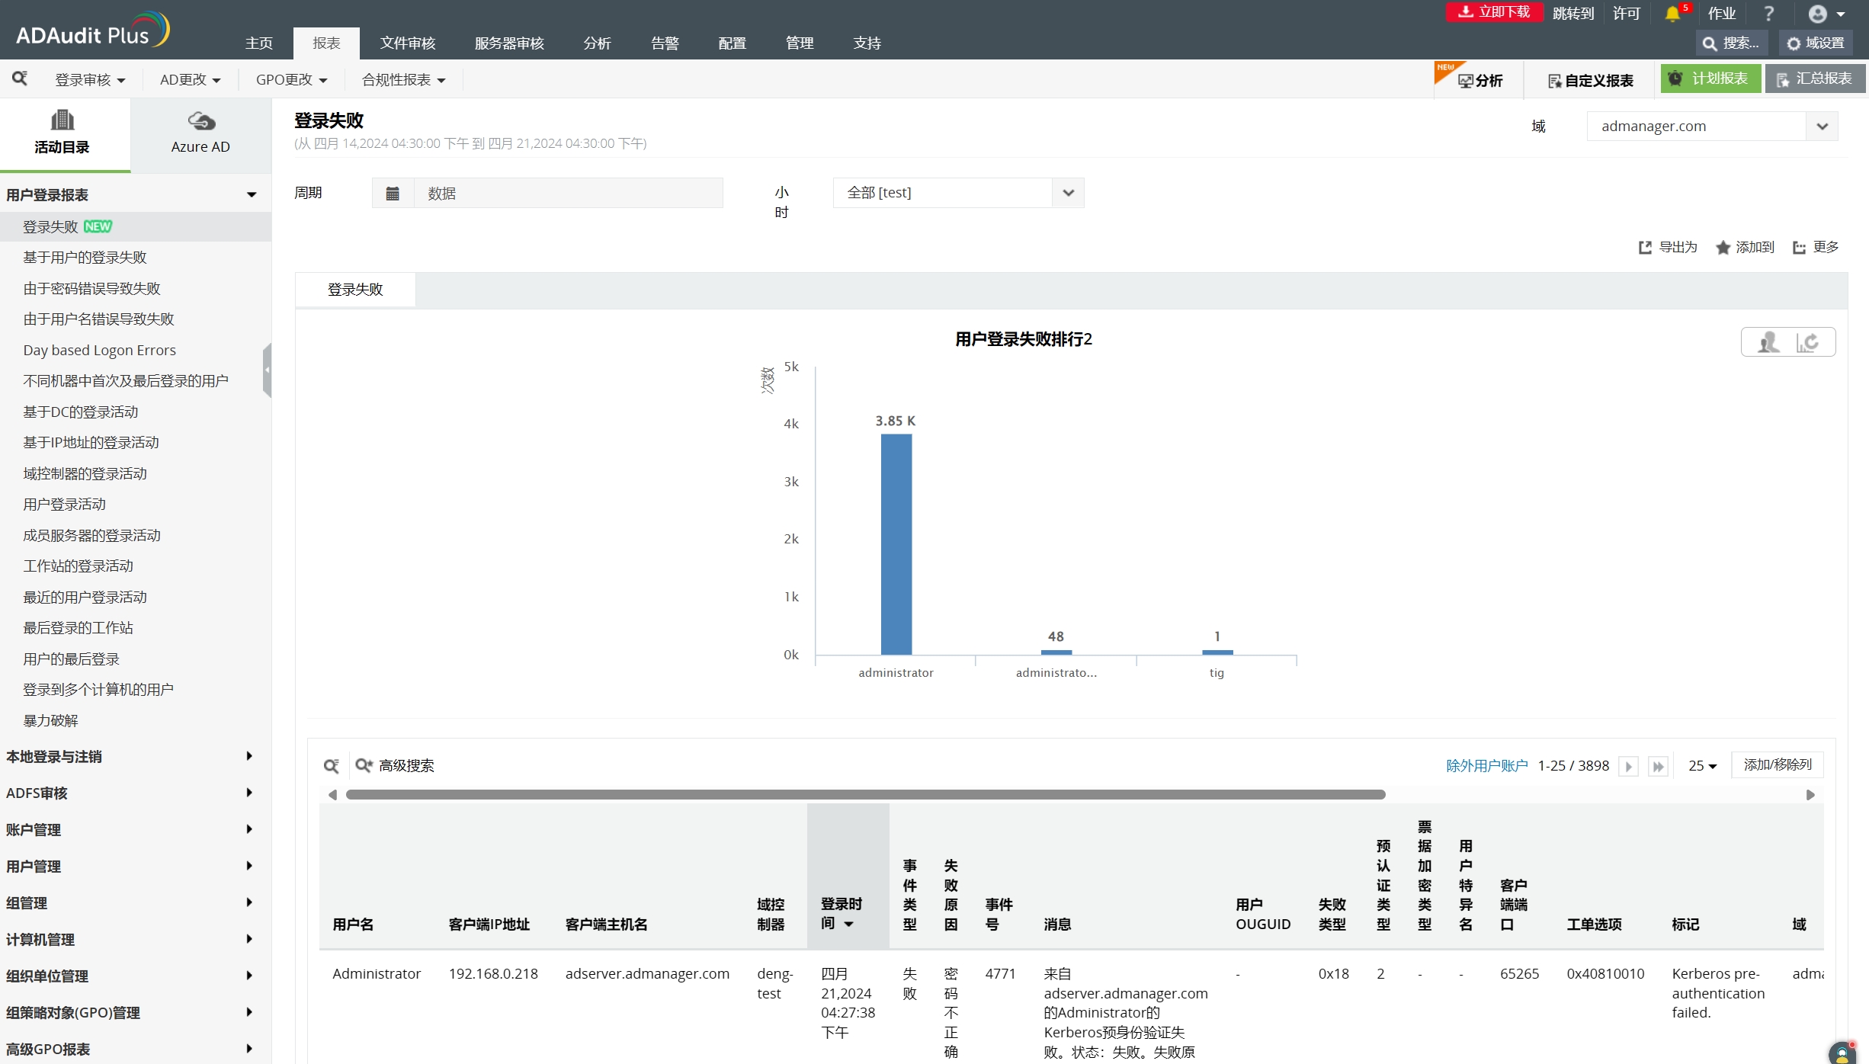This screenshot has height=1064, width=1869.
Task: Select the 配置 top tab
Action: 732,43
